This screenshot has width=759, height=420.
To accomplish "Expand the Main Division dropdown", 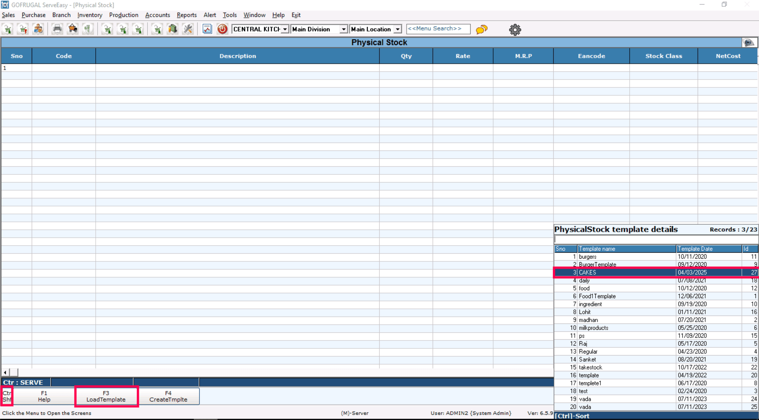I will [343, 29].
